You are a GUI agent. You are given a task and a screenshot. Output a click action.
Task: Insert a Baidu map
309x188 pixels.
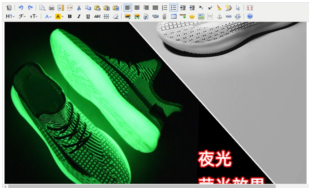tap(201, 16)
